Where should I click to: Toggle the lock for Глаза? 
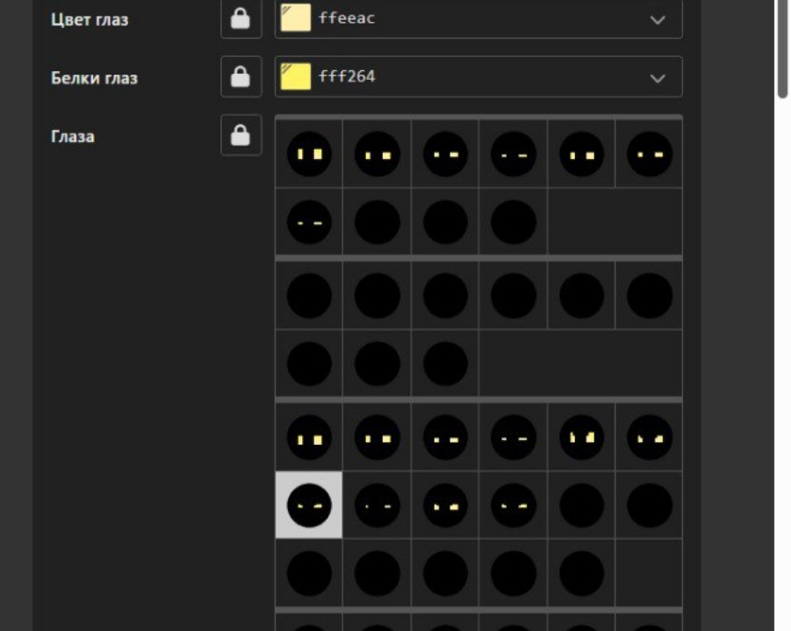tap(241, 134)
